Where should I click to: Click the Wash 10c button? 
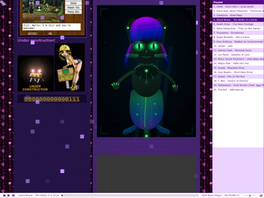73,7
